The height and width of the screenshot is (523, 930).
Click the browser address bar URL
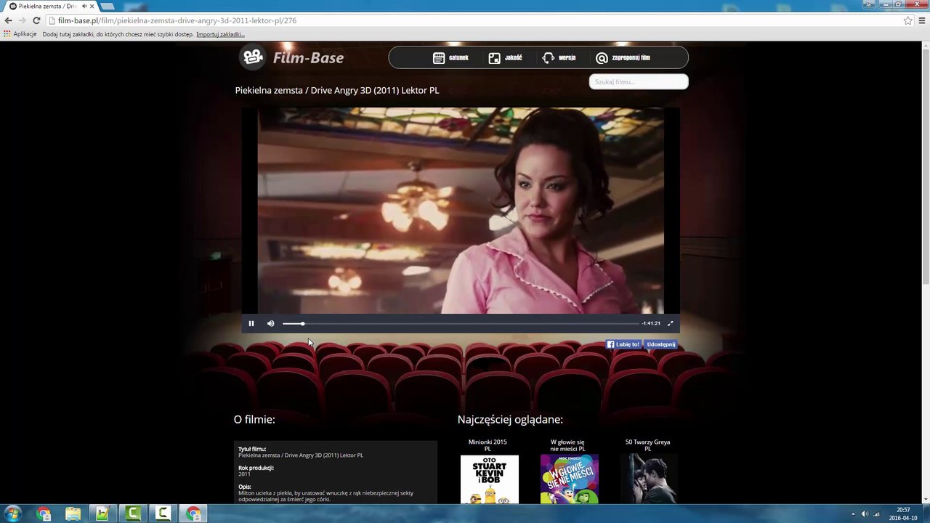(x=177, y=20)
